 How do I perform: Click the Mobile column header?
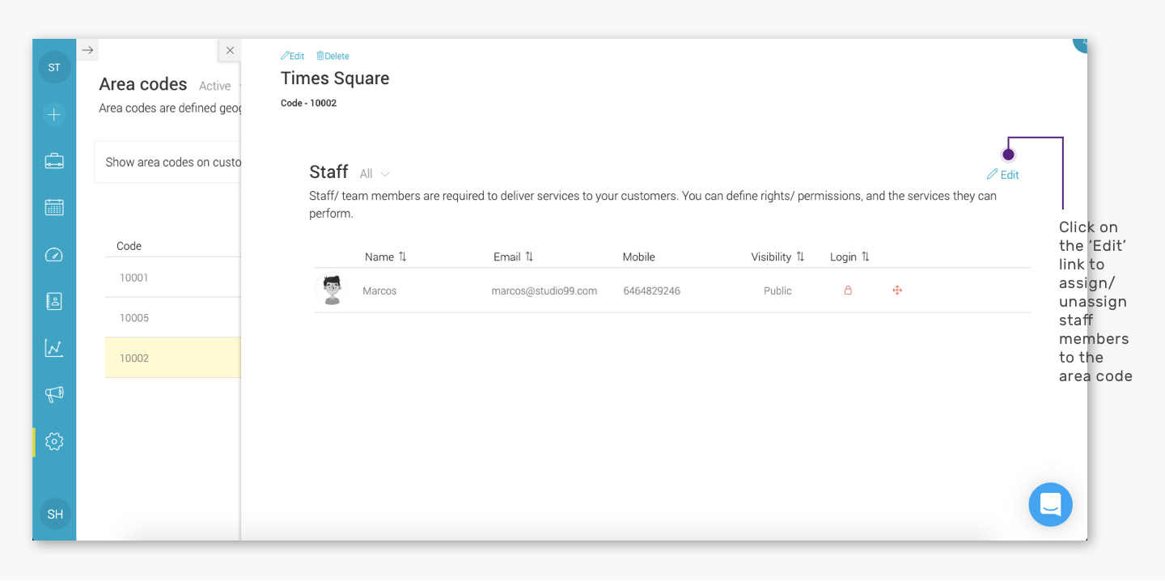[x=639, y=257]
